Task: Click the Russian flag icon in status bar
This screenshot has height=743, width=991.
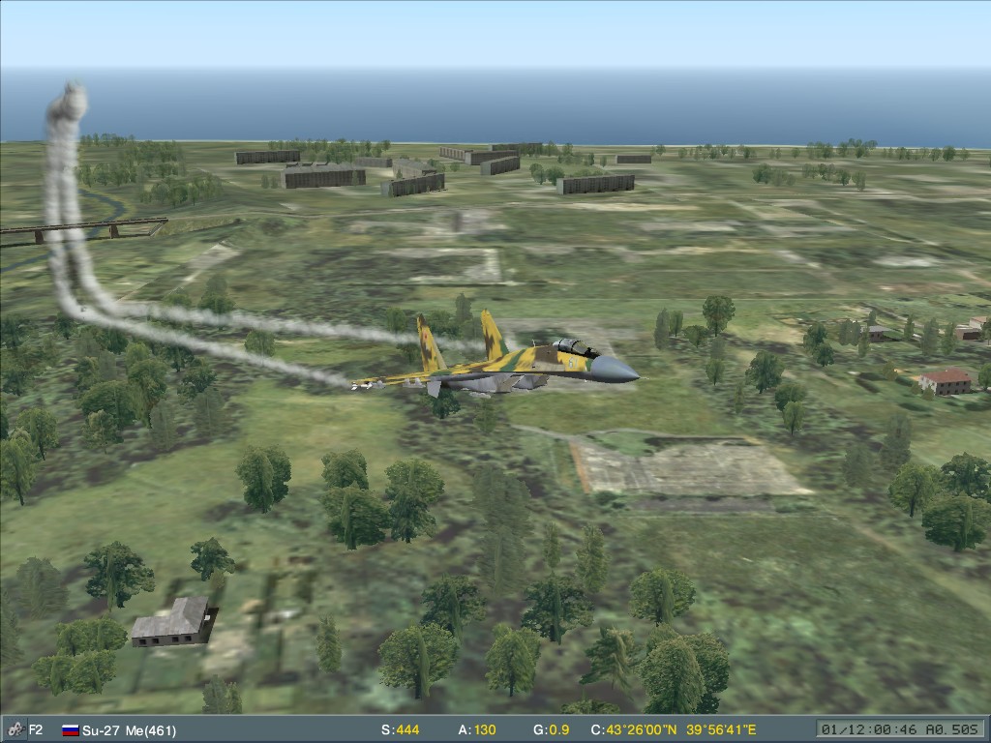Action: pos(70,730)
